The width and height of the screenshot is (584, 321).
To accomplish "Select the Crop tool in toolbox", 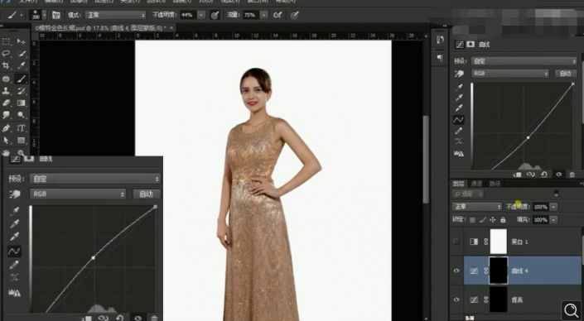I will click(x=6, y=66).
